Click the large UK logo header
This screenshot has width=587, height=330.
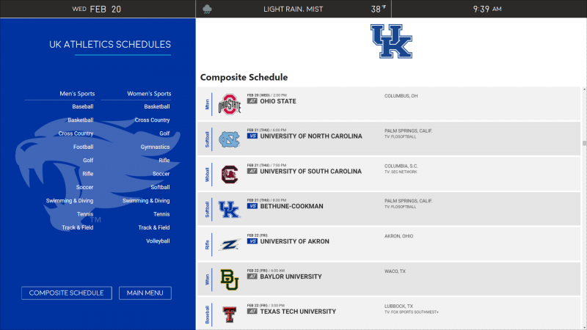click(x=391, y=42)
